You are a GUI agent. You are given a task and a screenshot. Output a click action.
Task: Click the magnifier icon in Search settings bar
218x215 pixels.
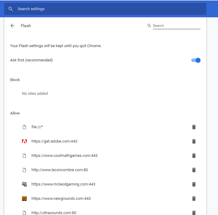coord(11,9)
